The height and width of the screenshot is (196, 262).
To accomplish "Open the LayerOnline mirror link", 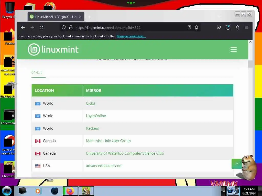I will click(x=96, y=116).
